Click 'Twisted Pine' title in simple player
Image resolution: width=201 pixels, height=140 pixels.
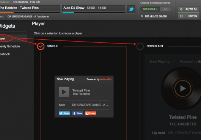click(x=81, y=90)
